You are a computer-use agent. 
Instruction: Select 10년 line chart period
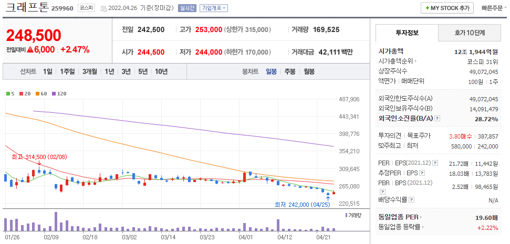pyautogui.click(x=161, y=71)
